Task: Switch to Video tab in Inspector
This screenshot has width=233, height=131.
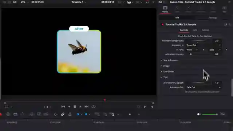Action: [x=165, y=9]
